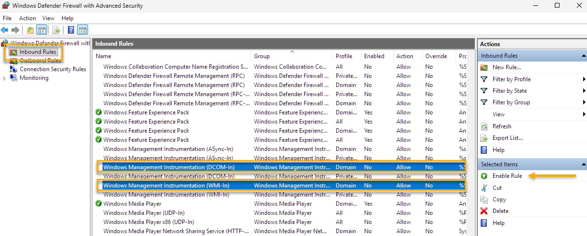
Task: Sort by the Action column header
Action: click(408, 56)
